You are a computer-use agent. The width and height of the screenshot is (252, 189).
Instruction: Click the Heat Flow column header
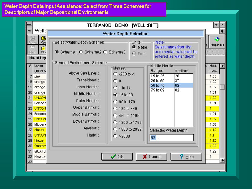point(213,69)
